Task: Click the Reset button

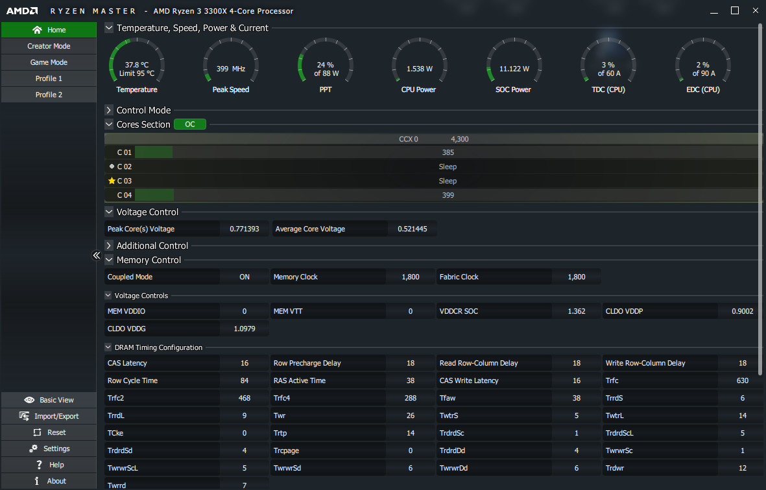Action: pos(49,432)
